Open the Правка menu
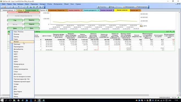 (9, 4)
